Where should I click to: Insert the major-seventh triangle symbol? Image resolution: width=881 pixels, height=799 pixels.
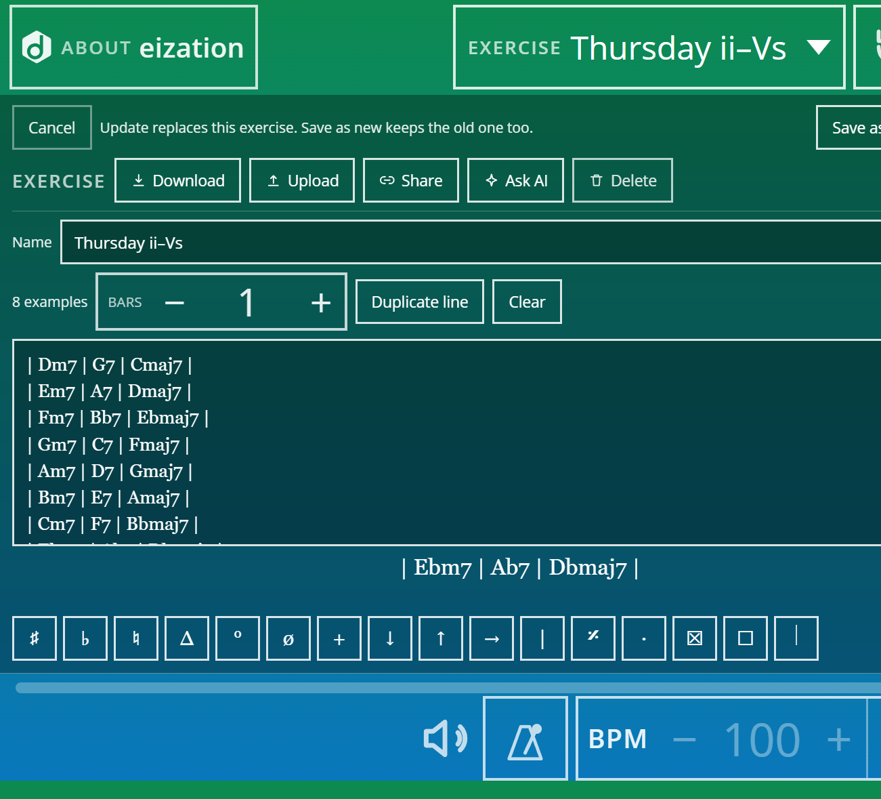click(x=187, y=638)
